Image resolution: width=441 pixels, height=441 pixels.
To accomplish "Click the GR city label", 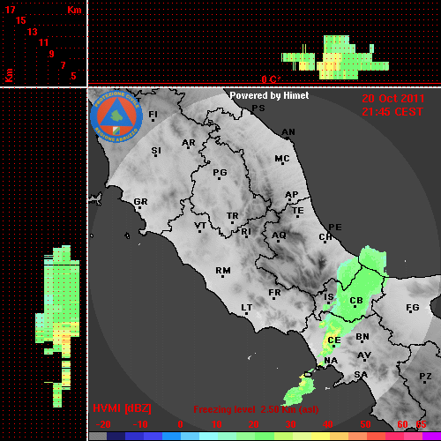I will [x=140, y=202].
